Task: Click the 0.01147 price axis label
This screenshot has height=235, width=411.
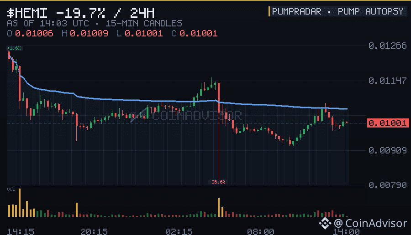Action: pyautogui.click(x=387, y=81)
